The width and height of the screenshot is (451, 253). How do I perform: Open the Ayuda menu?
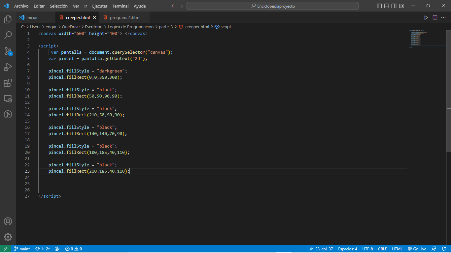(140, 6)
